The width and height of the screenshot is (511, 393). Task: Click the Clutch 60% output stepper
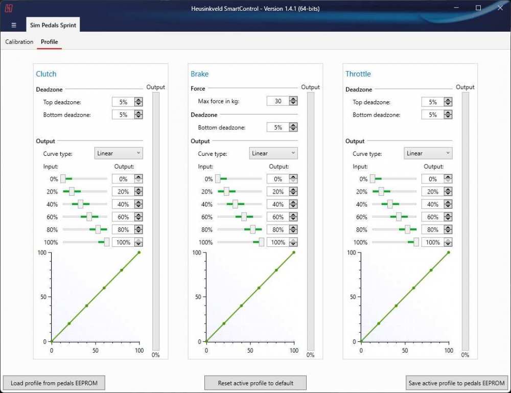138,217
